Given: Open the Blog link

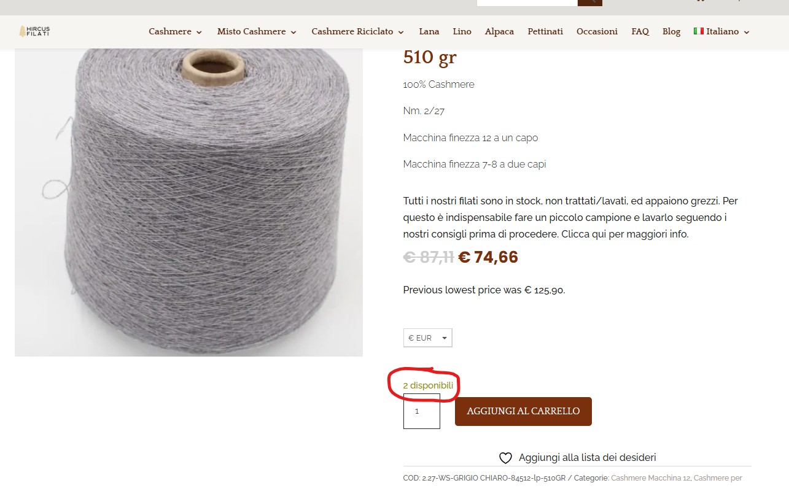Looking at the screenshot, I should [671, 31].
